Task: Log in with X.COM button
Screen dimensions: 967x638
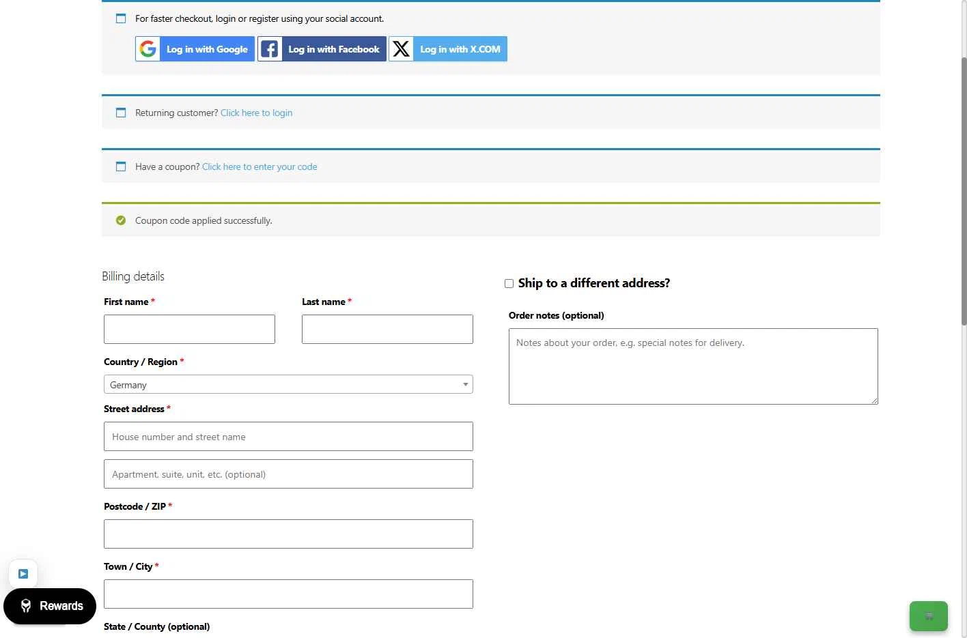Action: point(448,49)
